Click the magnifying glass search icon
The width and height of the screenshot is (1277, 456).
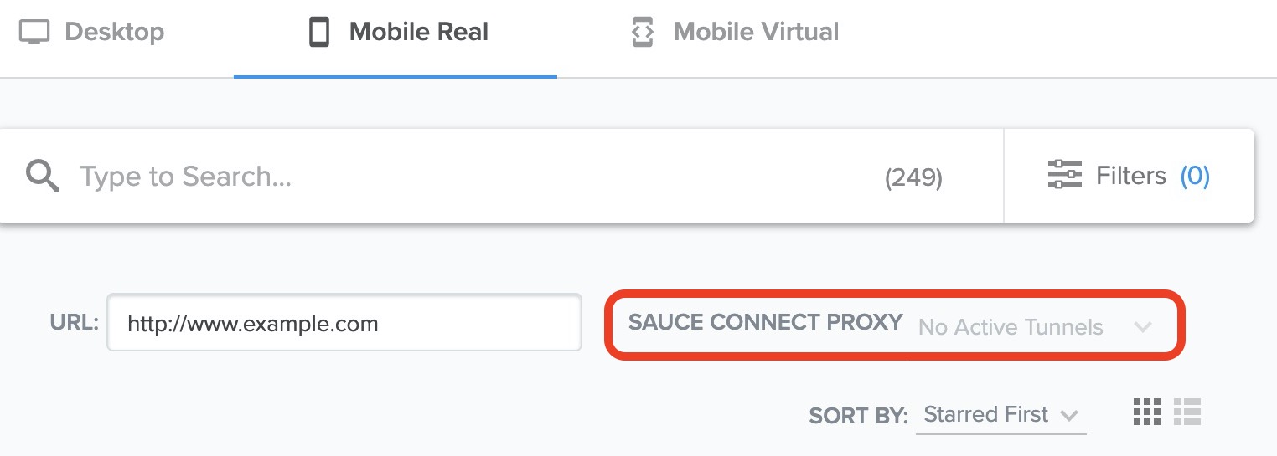pyautogui.click(x=42, y=177)
